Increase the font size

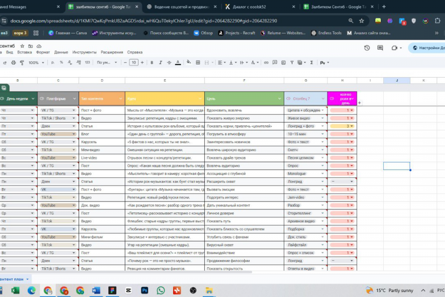142,62
